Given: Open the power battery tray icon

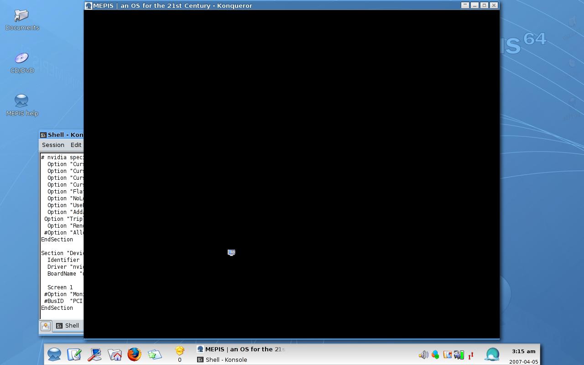Looking at the screenshot, I should (x=459, y=355).
